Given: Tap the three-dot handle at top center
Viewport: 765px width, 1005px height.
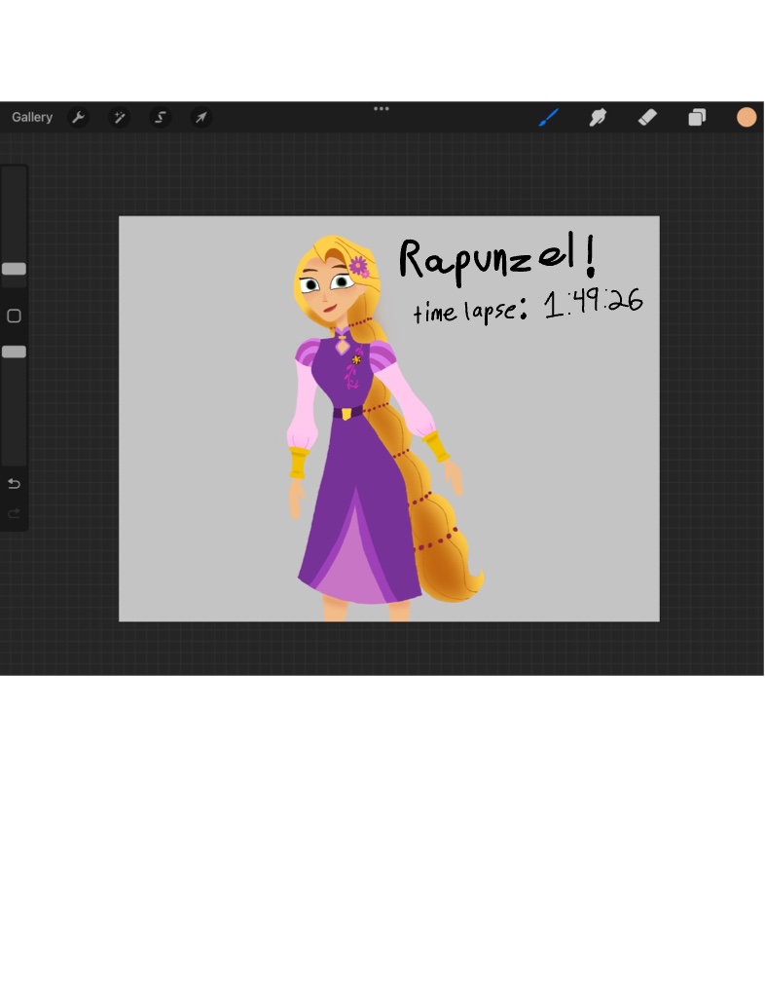Looking at the screenshot, I should coord(382,108).
